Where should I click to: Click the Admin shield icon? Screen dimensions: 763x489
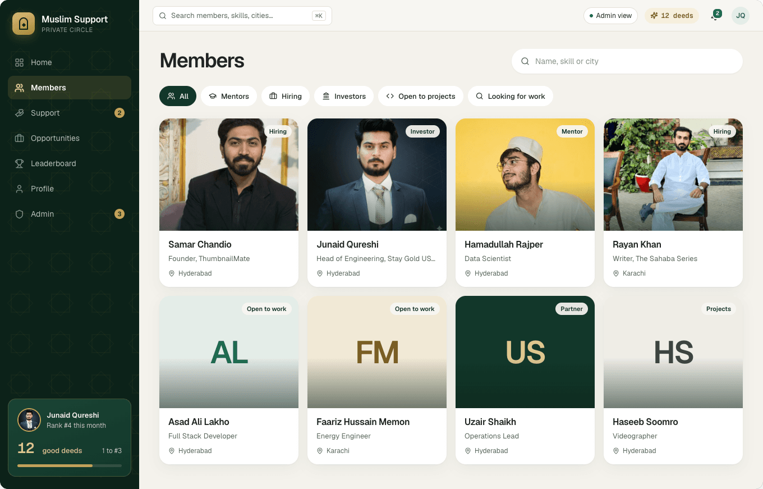(20, 214)
